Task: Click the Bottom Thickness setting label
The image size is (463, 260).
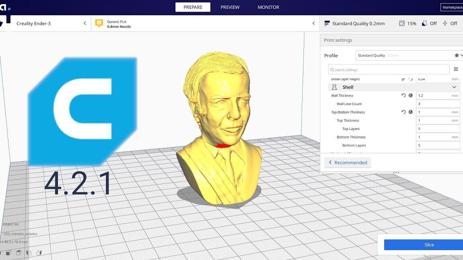Action: click(x=351, y=137)
